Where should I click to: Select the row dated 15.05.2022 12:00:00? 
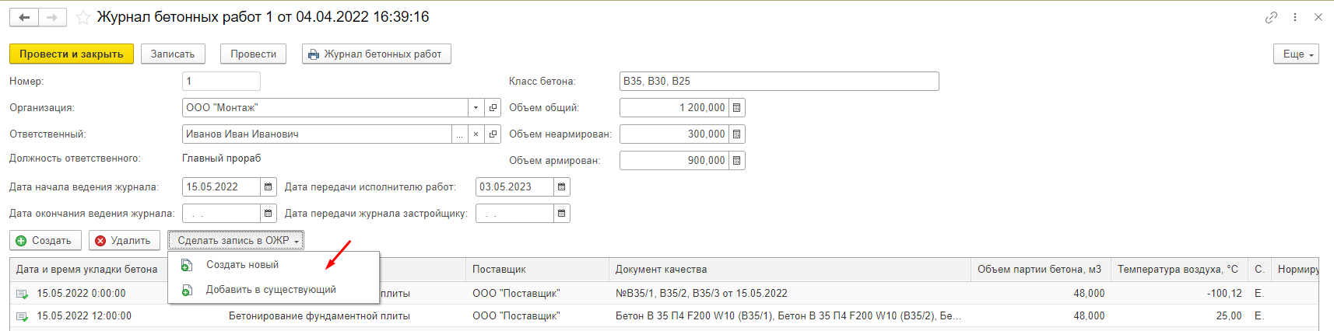[x=84, y=316]
